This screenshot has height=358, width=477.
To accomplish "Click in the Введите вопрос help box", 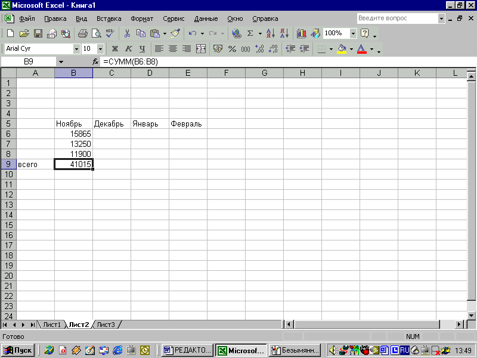I will (397, 18).
